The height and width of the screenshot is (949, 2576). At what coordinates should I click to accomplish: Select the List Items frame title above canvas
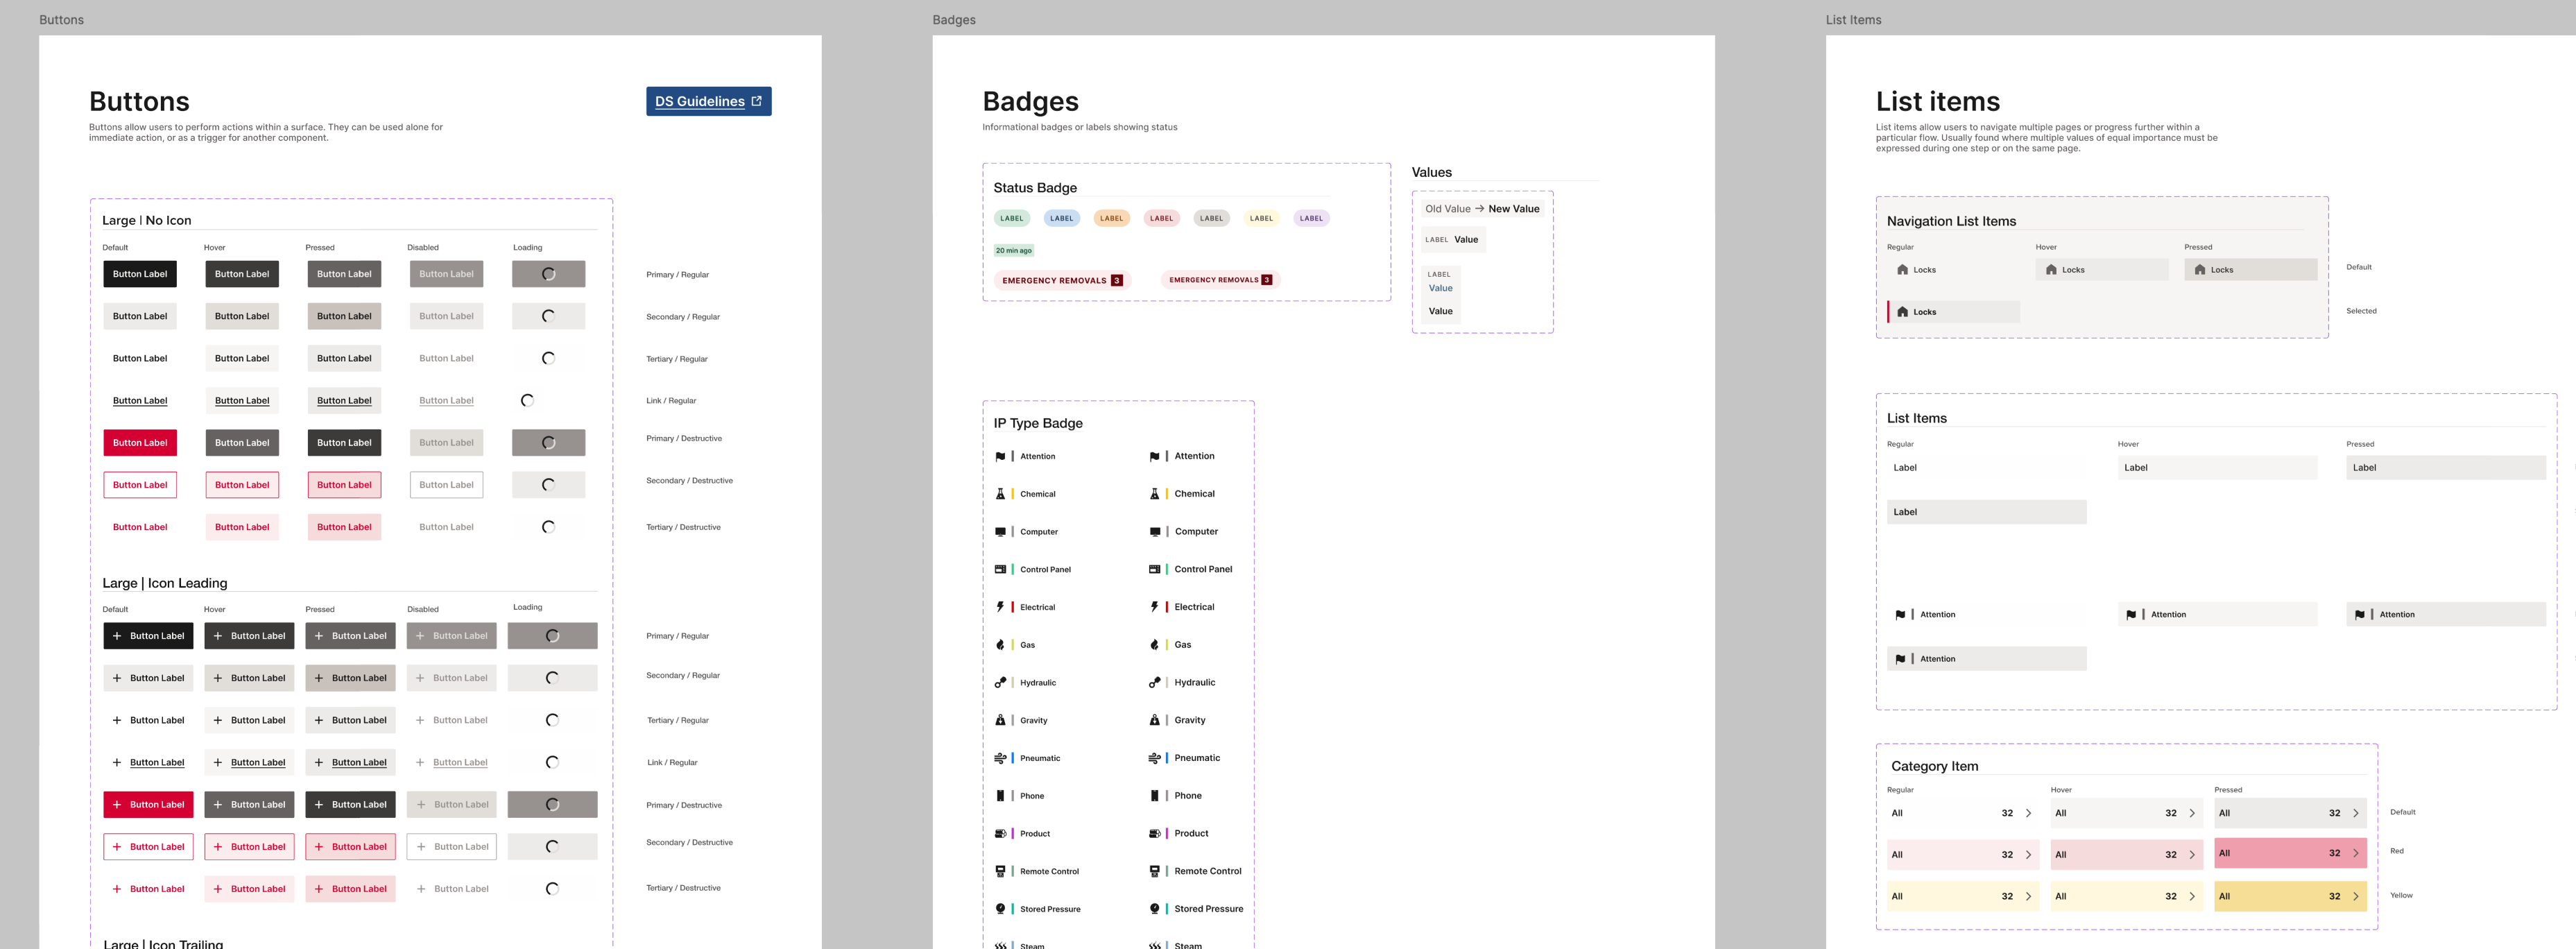tap(1853, 20)
